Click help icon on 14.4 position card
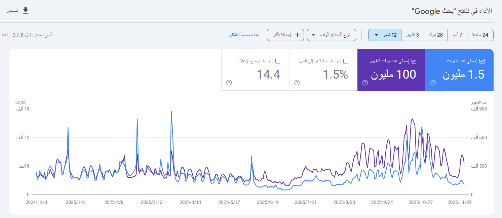The height and width of the screenshot is (218, 502). point(229,83)
